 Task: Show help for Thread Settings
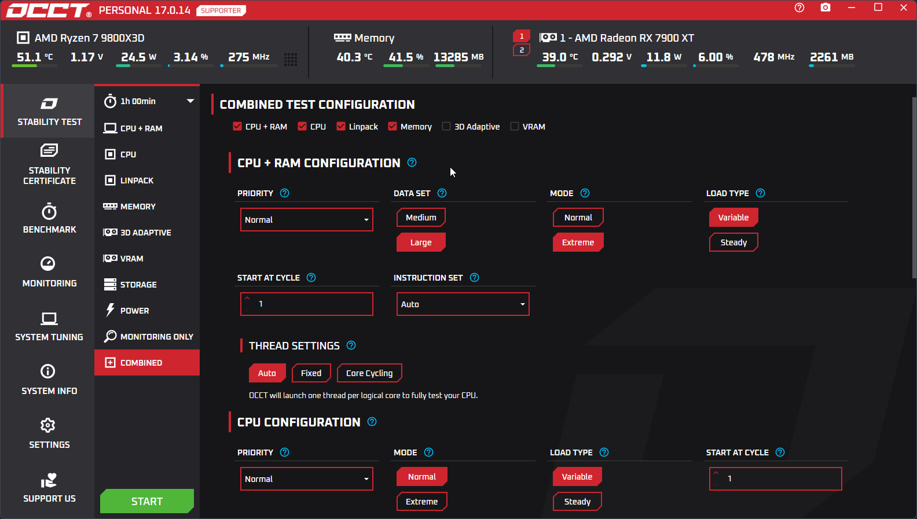click(x=351, y=345)
